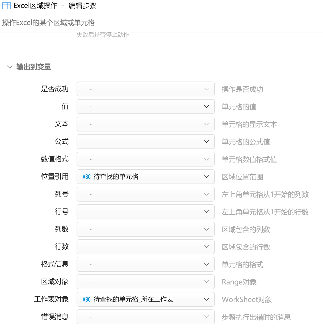
Task: Open the 错误消息 variable dropdown
Action: (145, 317)
